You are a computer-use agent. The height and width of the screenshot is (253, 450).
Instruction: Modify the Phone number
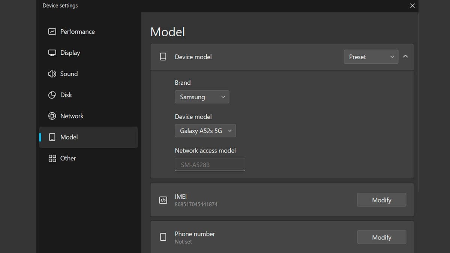click(x=381, y=237)
